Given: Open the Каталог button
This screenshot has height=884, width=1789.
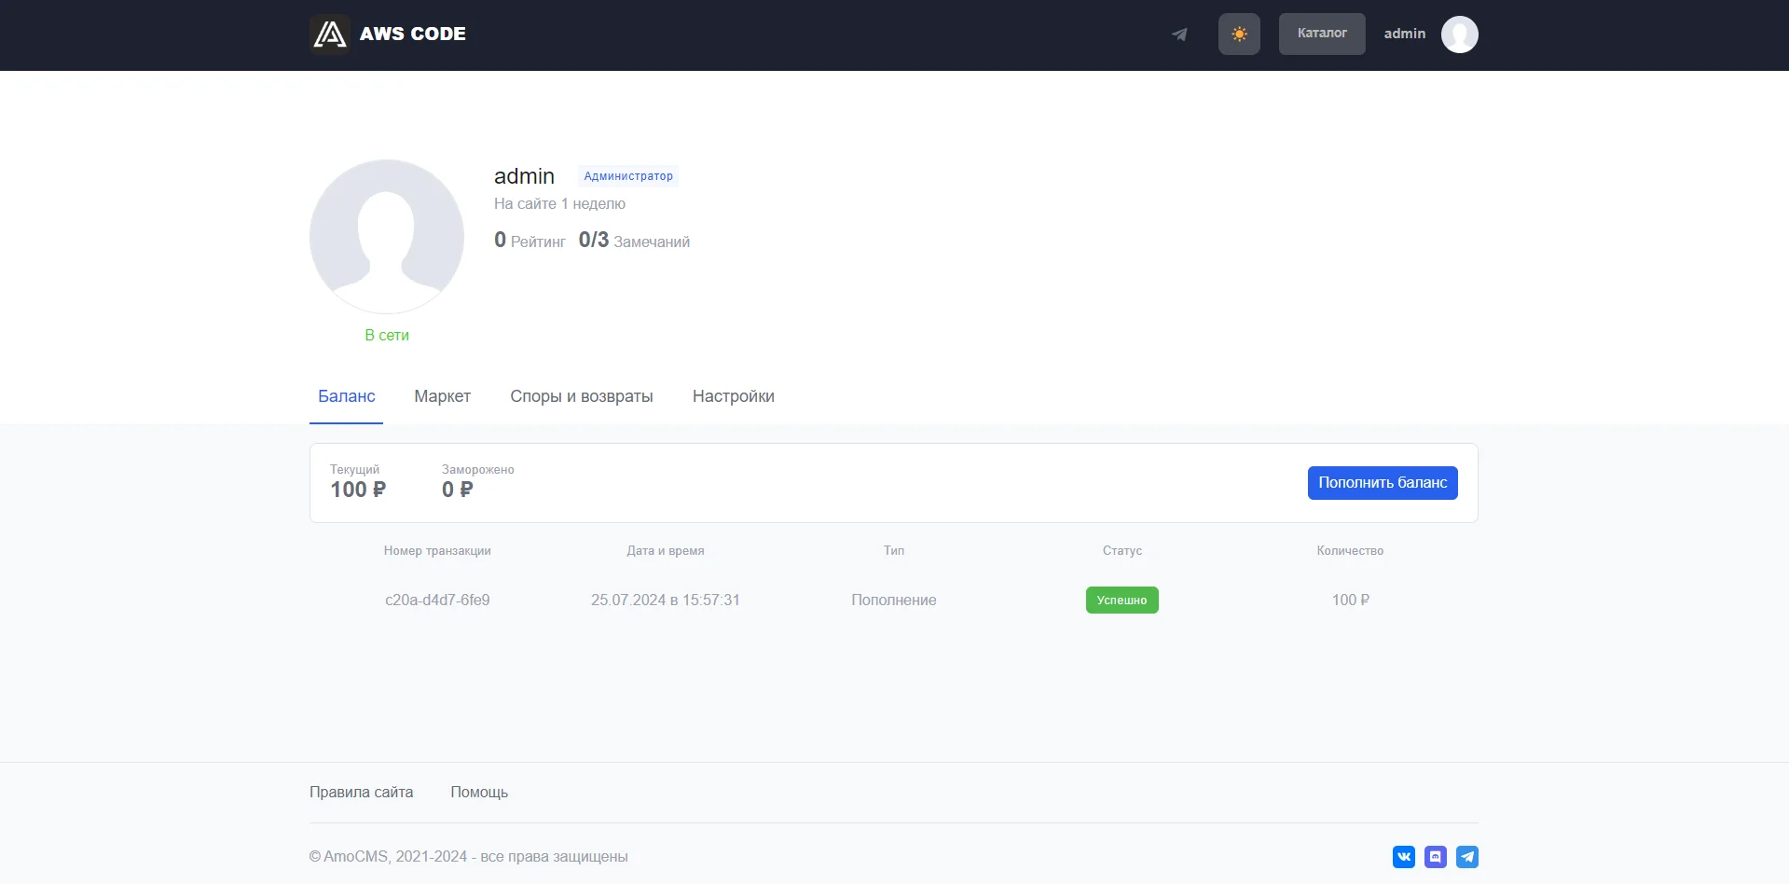Looking at the screenshot, I should [1322, 34].
